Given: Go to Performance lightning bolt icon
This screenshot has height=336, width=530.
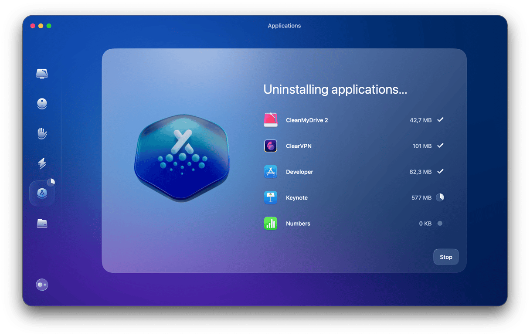Looking at the screenshot, I should [x=42, y=163].
